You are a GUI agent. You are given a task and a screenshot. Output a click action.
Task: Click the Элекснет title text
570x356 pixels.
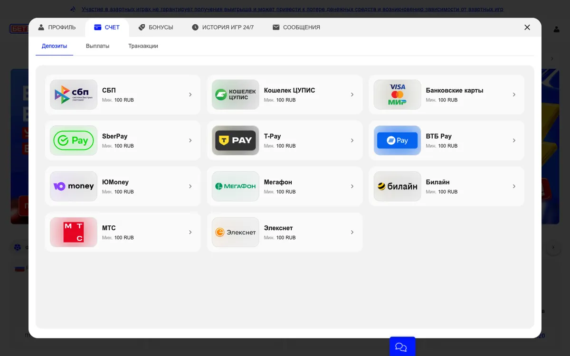(x=278, y=228)
